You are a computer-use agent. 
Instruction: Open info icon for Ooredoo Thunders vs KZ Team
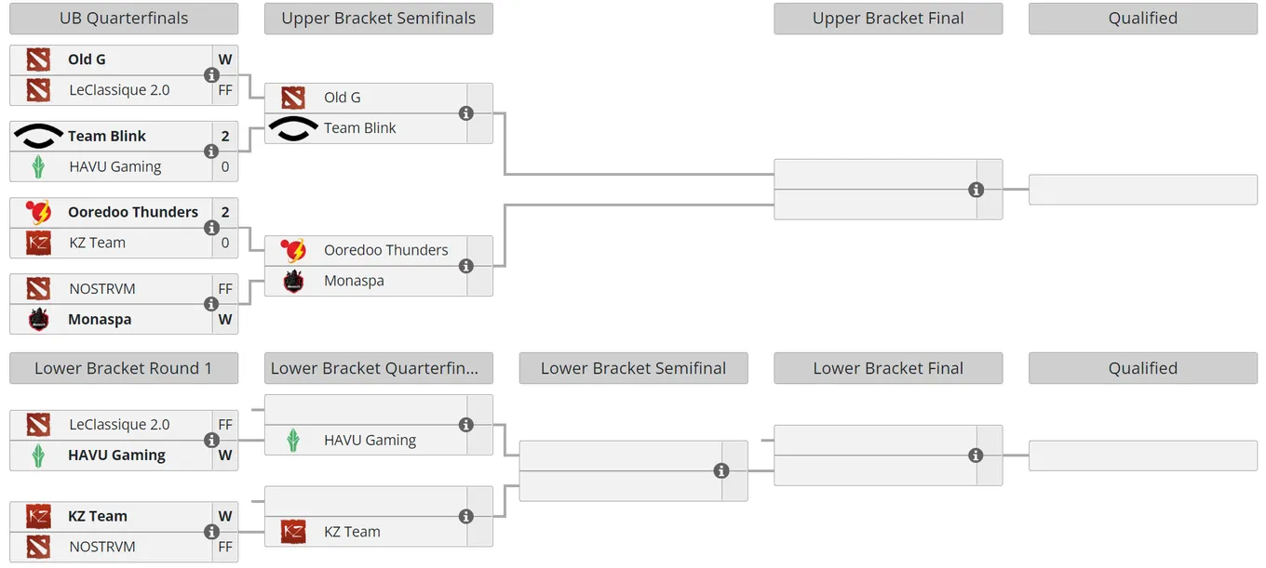coord(211,228)
